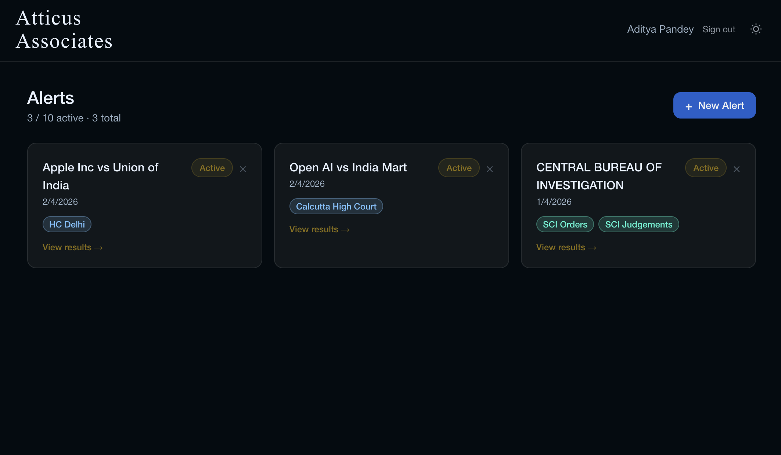Viewport: 781px width, 455px height.
Task: Toggle Active badge on Central Bureau alert
Action: (706, 168)
